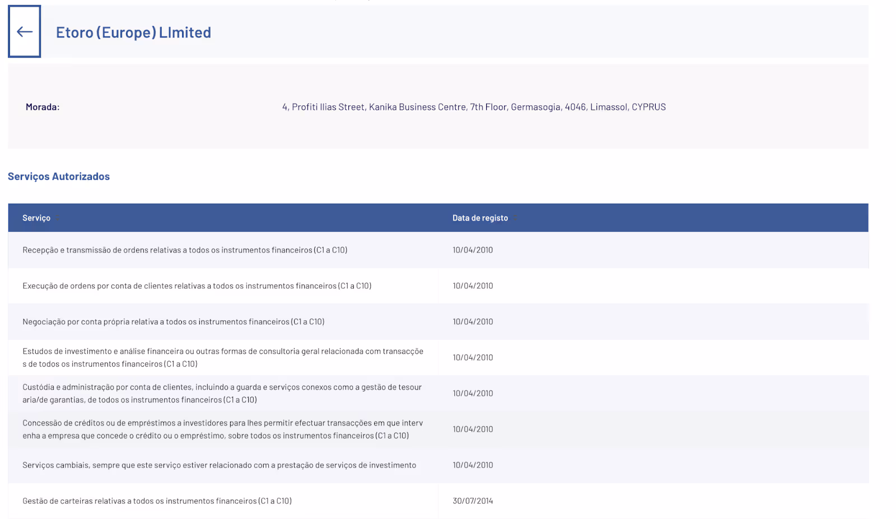Click the date for 'Recepção e transmissão de ordens'
This screenshot has width=896, height=519.
point(473,250)
